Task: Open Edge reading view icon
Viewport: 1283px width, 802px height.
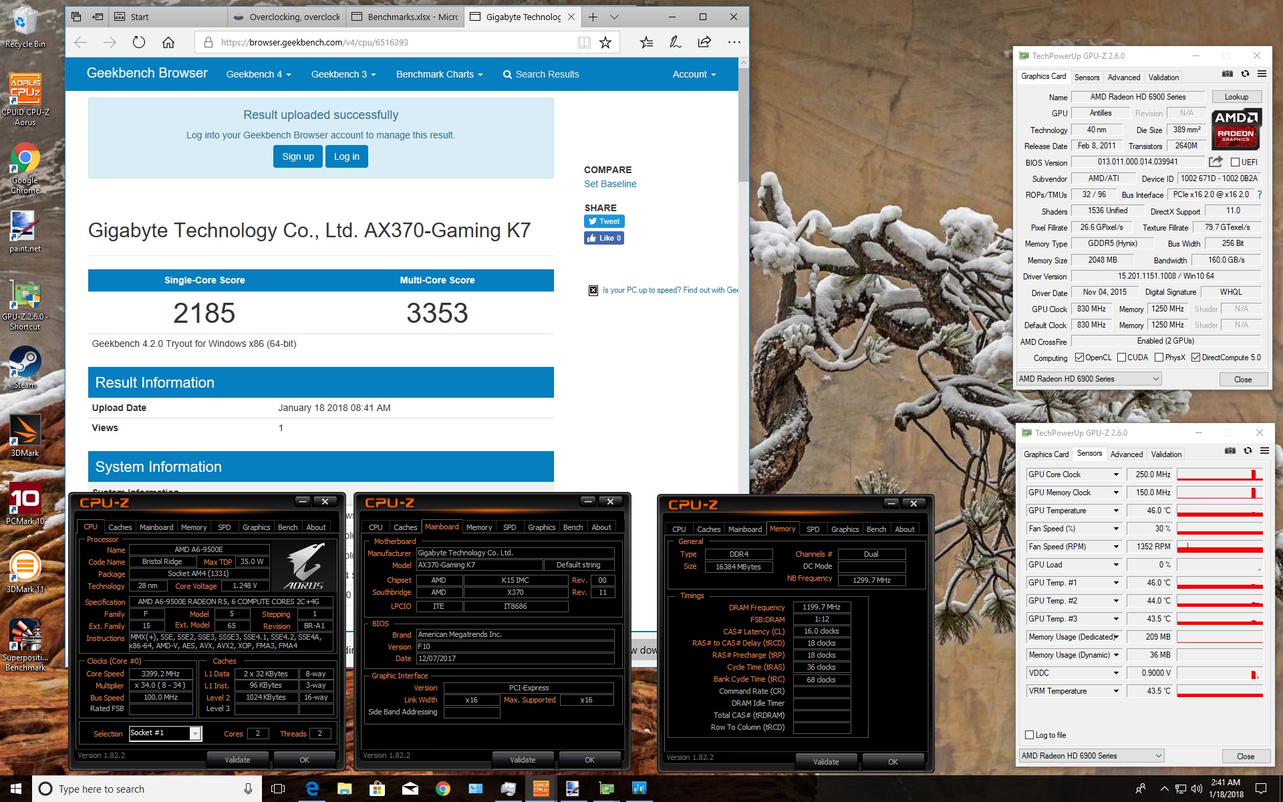Action: [584, 43]
